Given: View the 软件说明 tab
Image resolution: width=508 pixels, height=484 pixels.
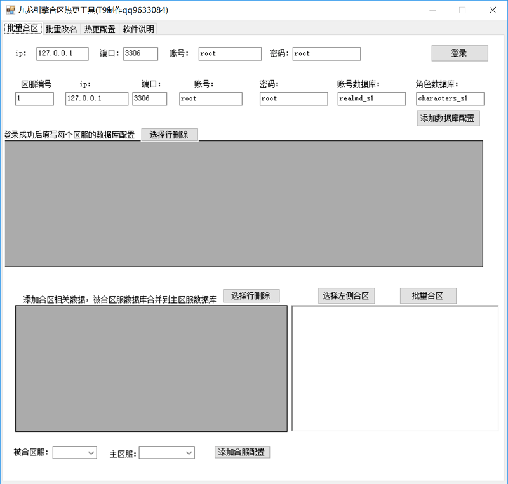Looking at the screenshot, I should pos(137,29).
